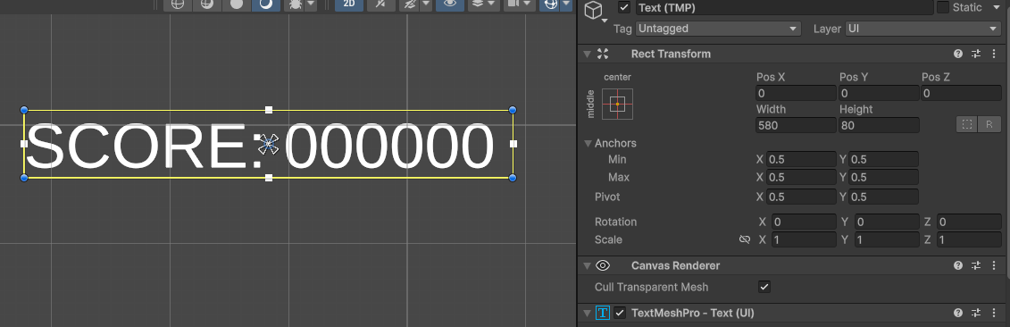Open the anchor presets box (middle center)
Screen dimensions: 1010x327
(x=617, y=104)
